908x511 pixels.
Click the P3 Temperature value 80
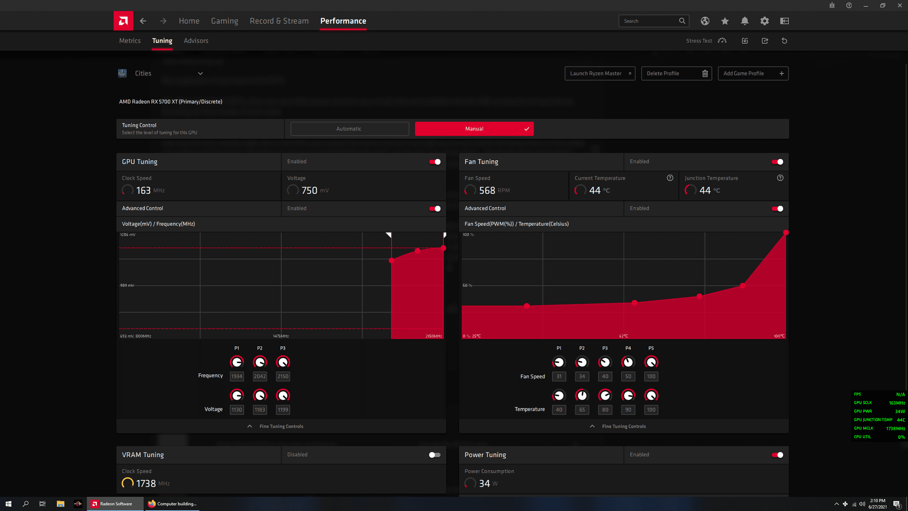(x=605, y=410)
